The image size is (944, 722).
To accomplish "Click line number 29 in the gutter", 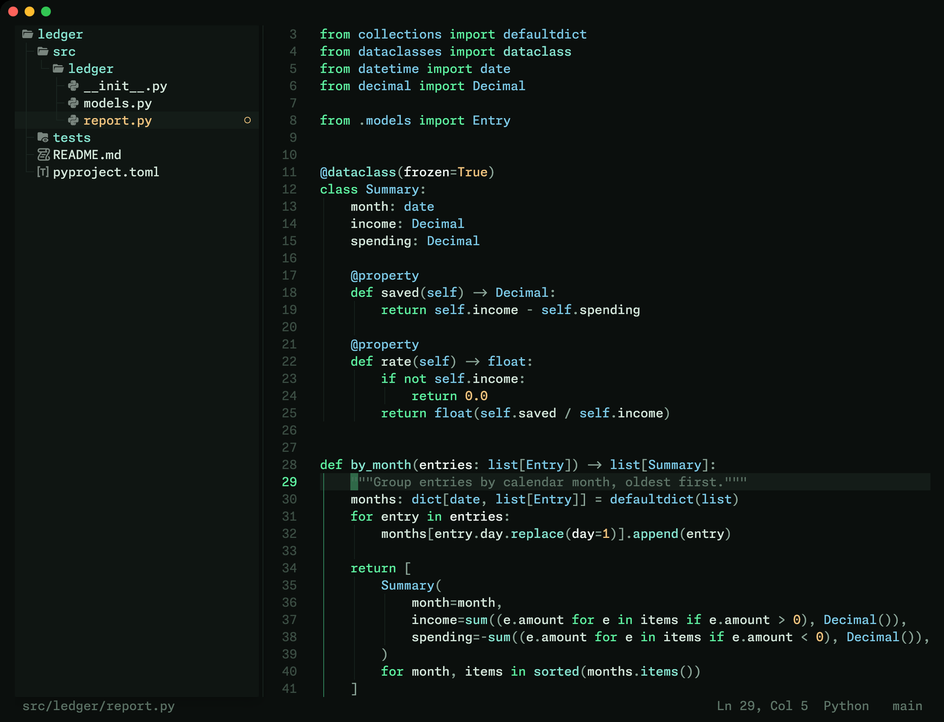I will tap(289, 482).
